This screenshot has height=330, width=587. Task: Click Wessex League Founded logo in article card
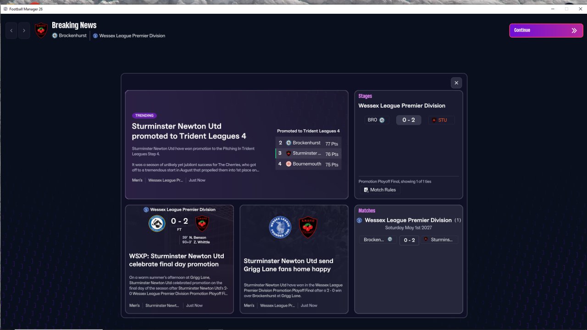280,227
